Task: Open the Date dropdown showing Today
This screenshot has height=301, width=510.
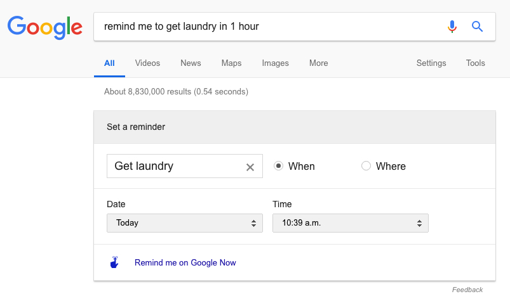Action: pyautogui.click(x=185, y=223)
